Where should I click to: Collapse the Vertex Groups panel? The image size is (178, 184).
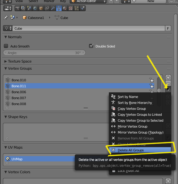coord(18,69)
